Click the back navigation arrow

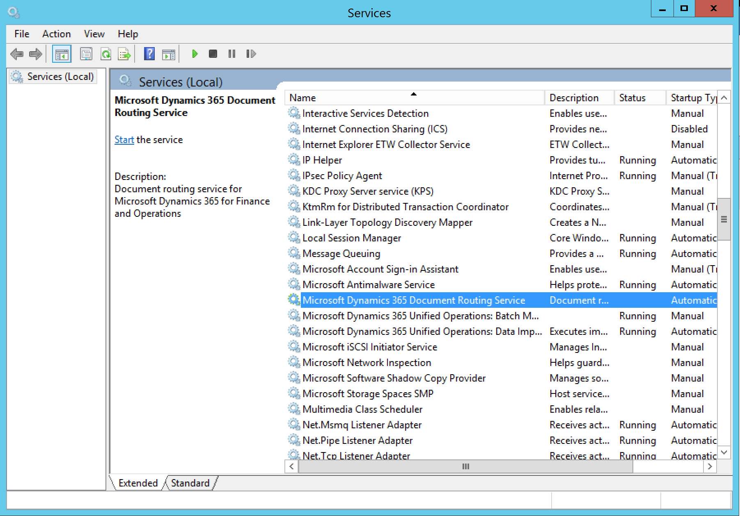(17, 54)
